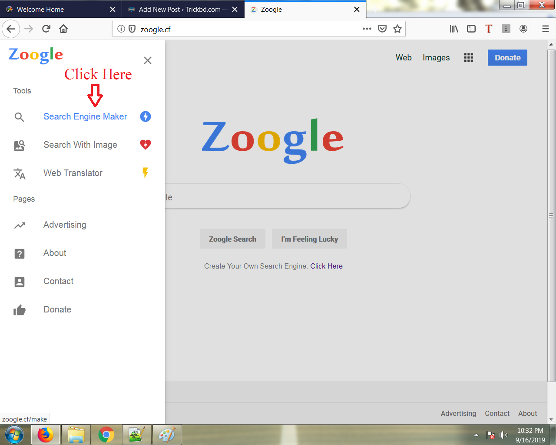Screen dimensions: 556x445
Task: Open the Advertising page from sidebar
Action: click(65, 225)
